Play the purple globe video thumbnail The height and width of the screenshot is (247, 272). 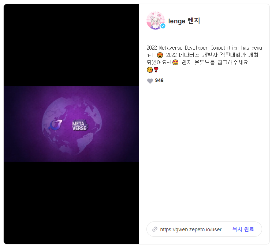[71, 124]
